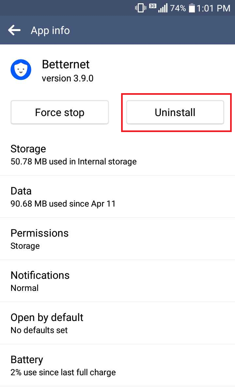Viewport: 235px width, 387px height.
Task: Tap the Betternet shield app icon
Action: (21, 70)
